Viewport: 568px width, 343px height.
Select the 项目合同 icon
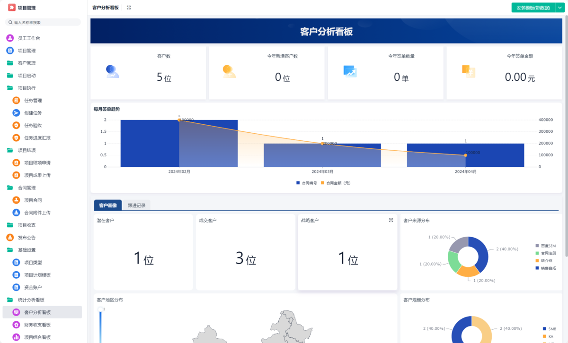coord(16,200)
